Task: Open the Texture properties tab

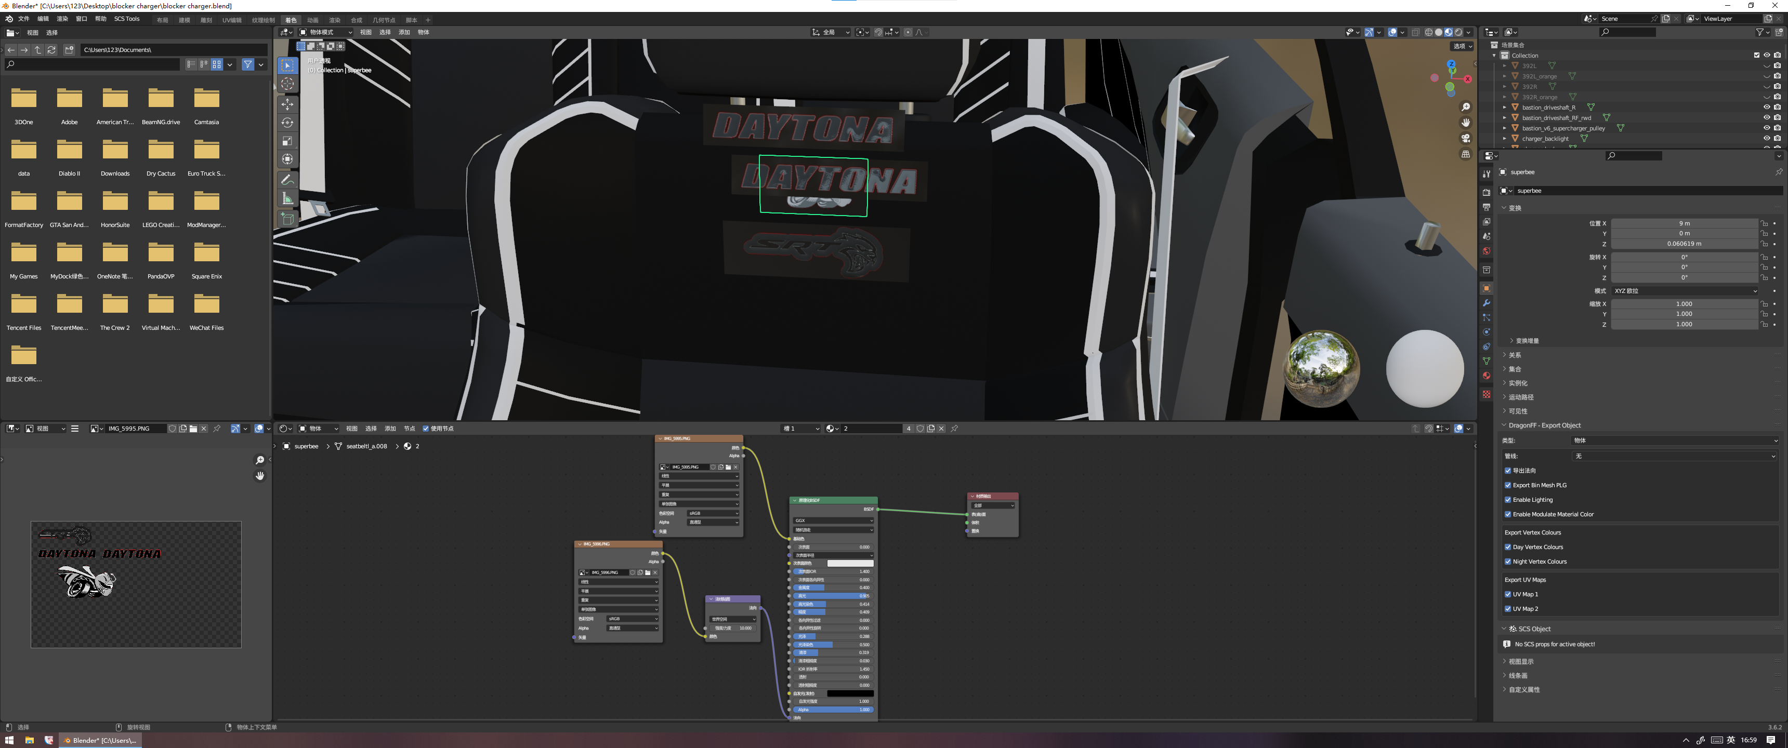Action: click(1486, 394)
